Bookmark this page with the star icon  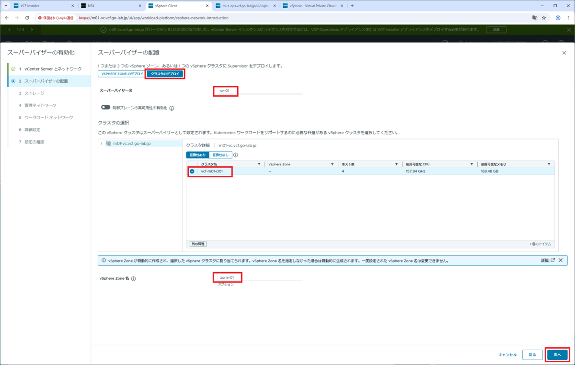544,18
